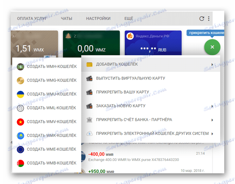The width and height of the screenshot is (235, 184).
Task: Click the прикрепить кошелёк tooltip label
Action: click(205, 33)
